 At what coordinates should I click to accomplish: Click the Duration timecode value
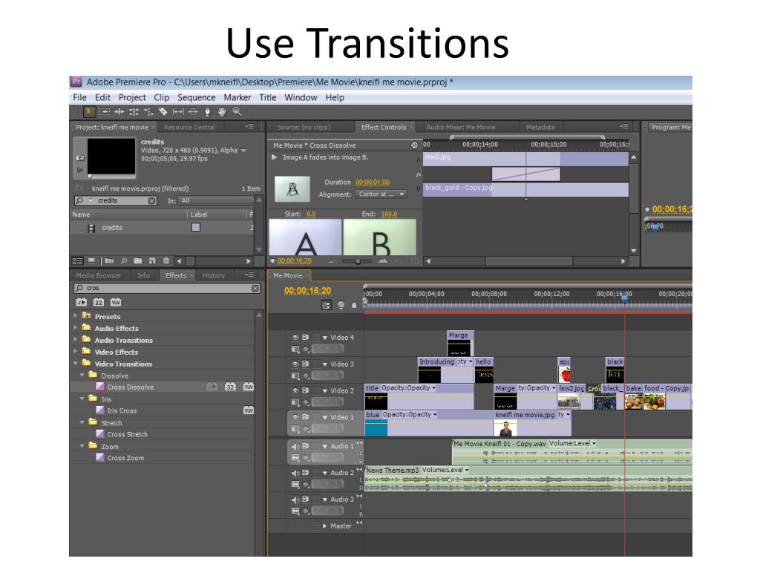coord(372,183)
